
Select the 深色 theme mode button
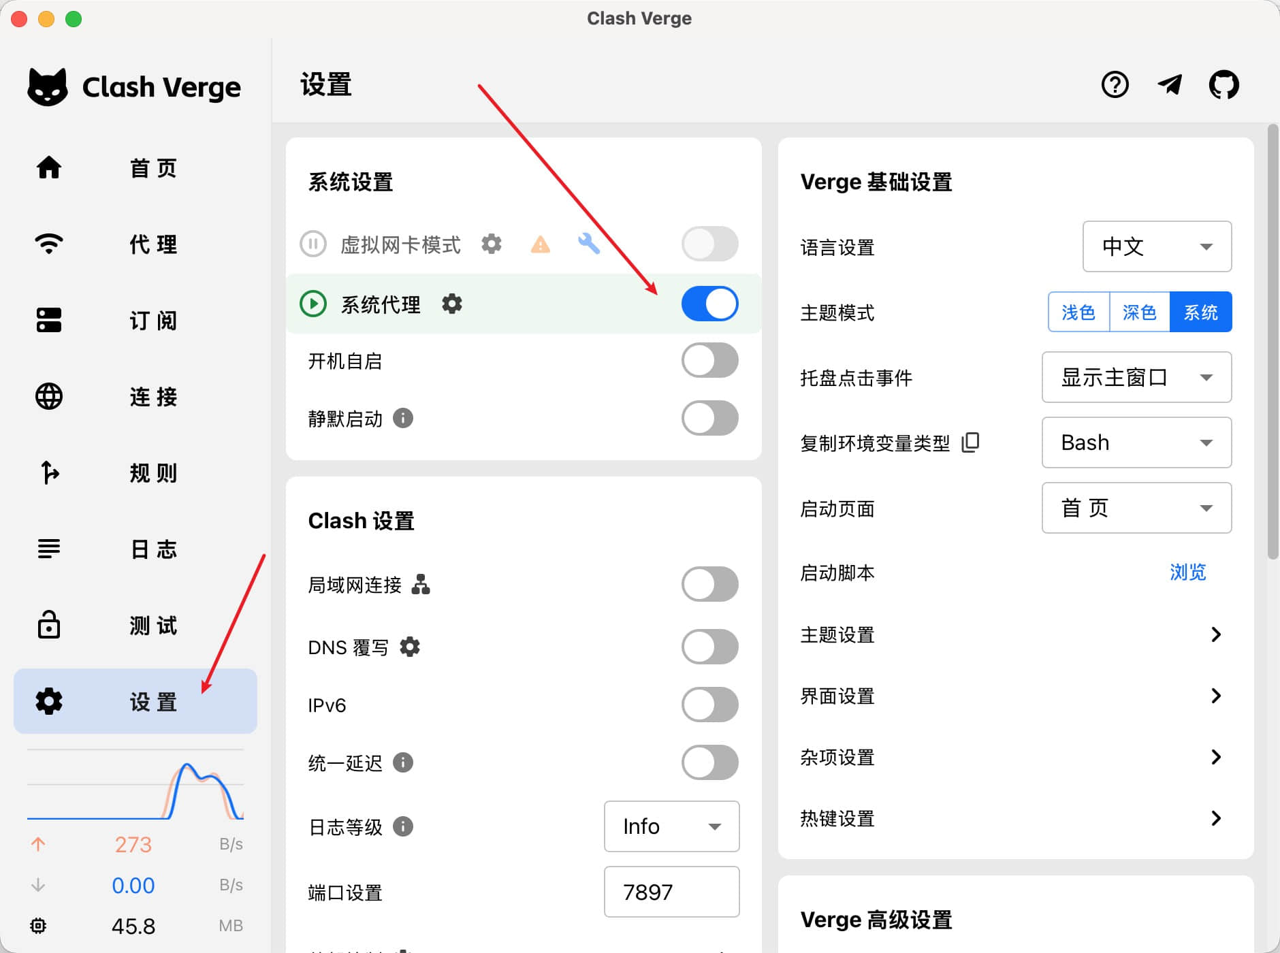1139,312
